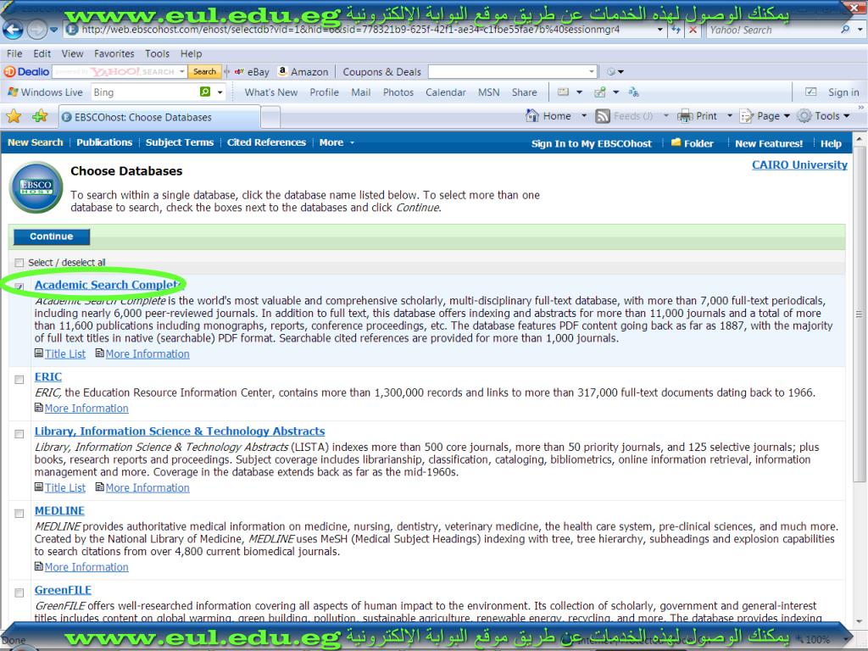Click the Feeds RSS icon
The image size is (868, 651).
pyautogui.click(x=603, y=116)
